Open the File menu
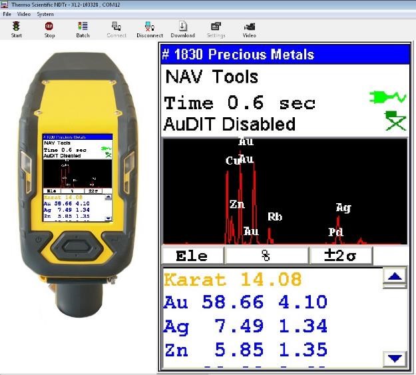This screenshot has width=416, height=375. [x=7, y=14]
